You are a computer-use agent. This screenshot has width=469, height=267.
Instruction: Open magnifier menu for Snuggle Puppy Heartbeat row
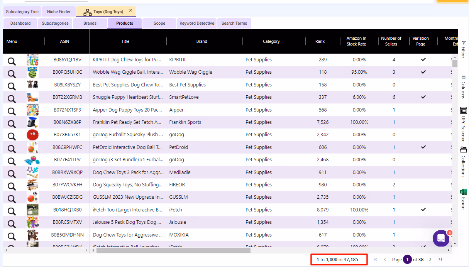point(12,98)
